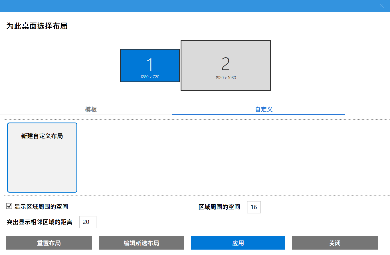
Task: Click the number 2 on the second monitor
Action: pyautogui.click(x=225, y=63)
